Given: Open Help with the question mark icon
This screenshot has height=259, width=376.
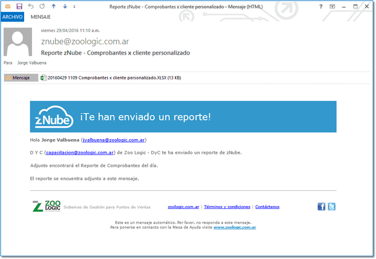Looking at the screenshot, I should (321, 7).
